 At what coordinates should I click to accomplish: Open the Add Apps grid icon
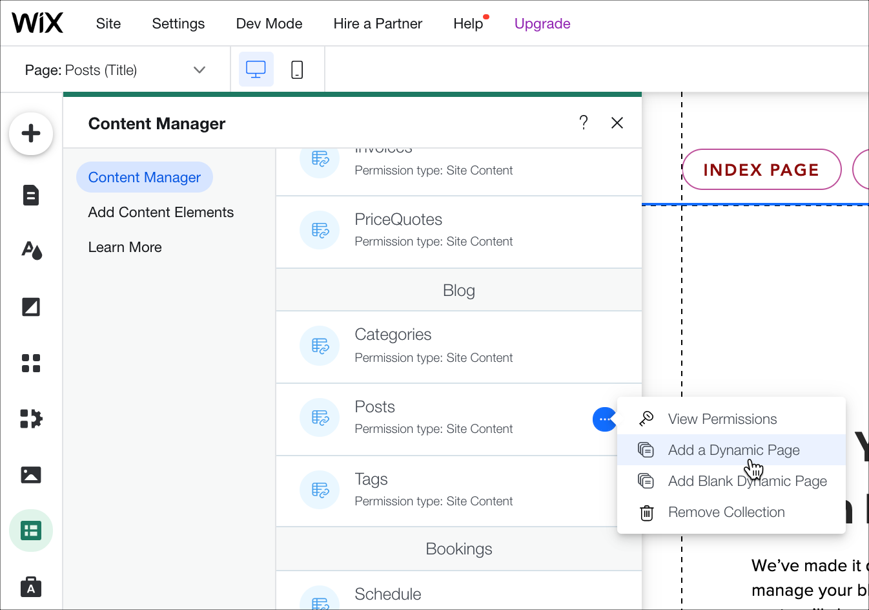[x=30, y=363]
